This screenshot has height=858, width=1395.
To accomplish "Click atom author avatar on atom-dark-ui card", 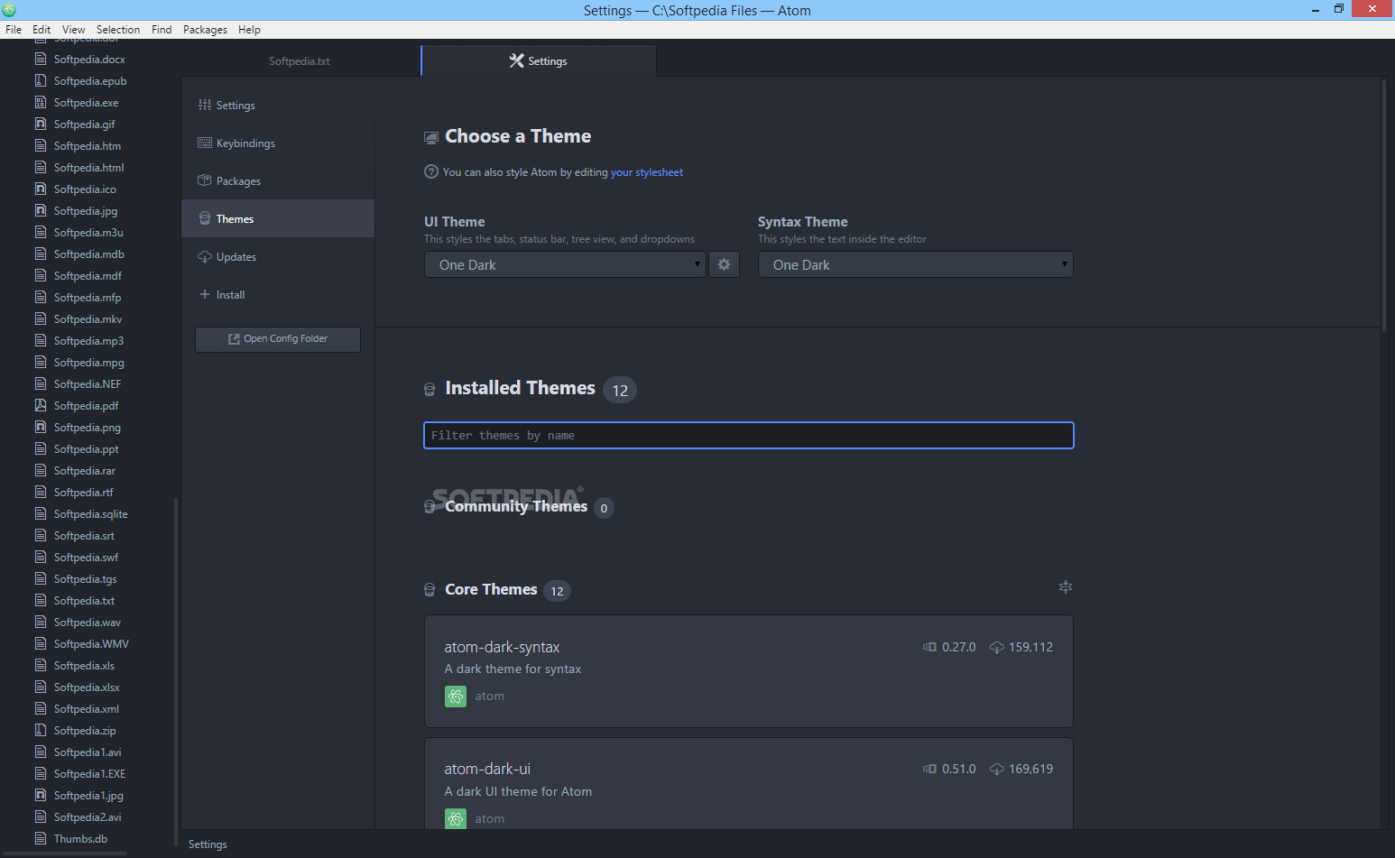I will 456,818.
